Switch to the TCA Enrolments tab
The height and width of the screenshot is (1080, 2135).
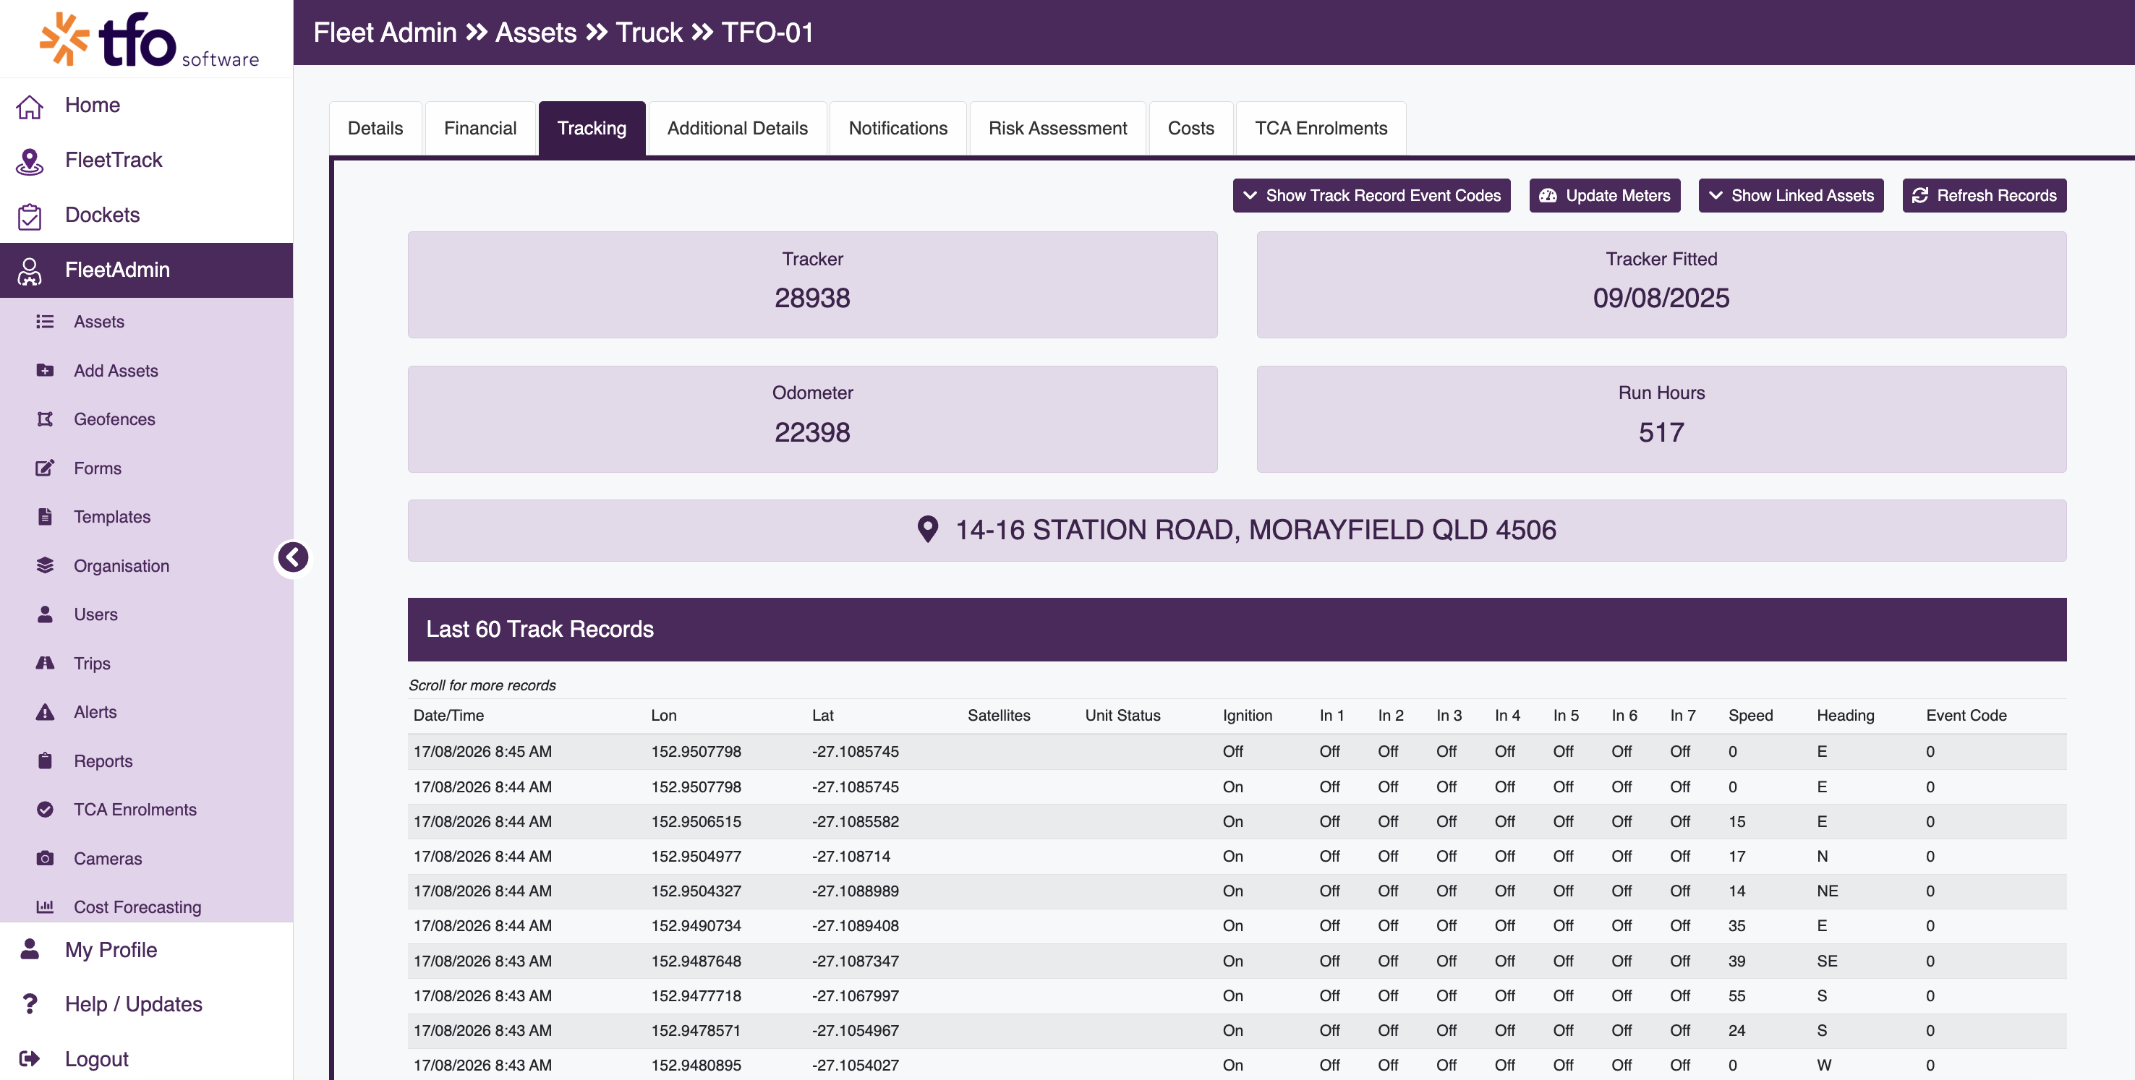[x=1321, y=129]
